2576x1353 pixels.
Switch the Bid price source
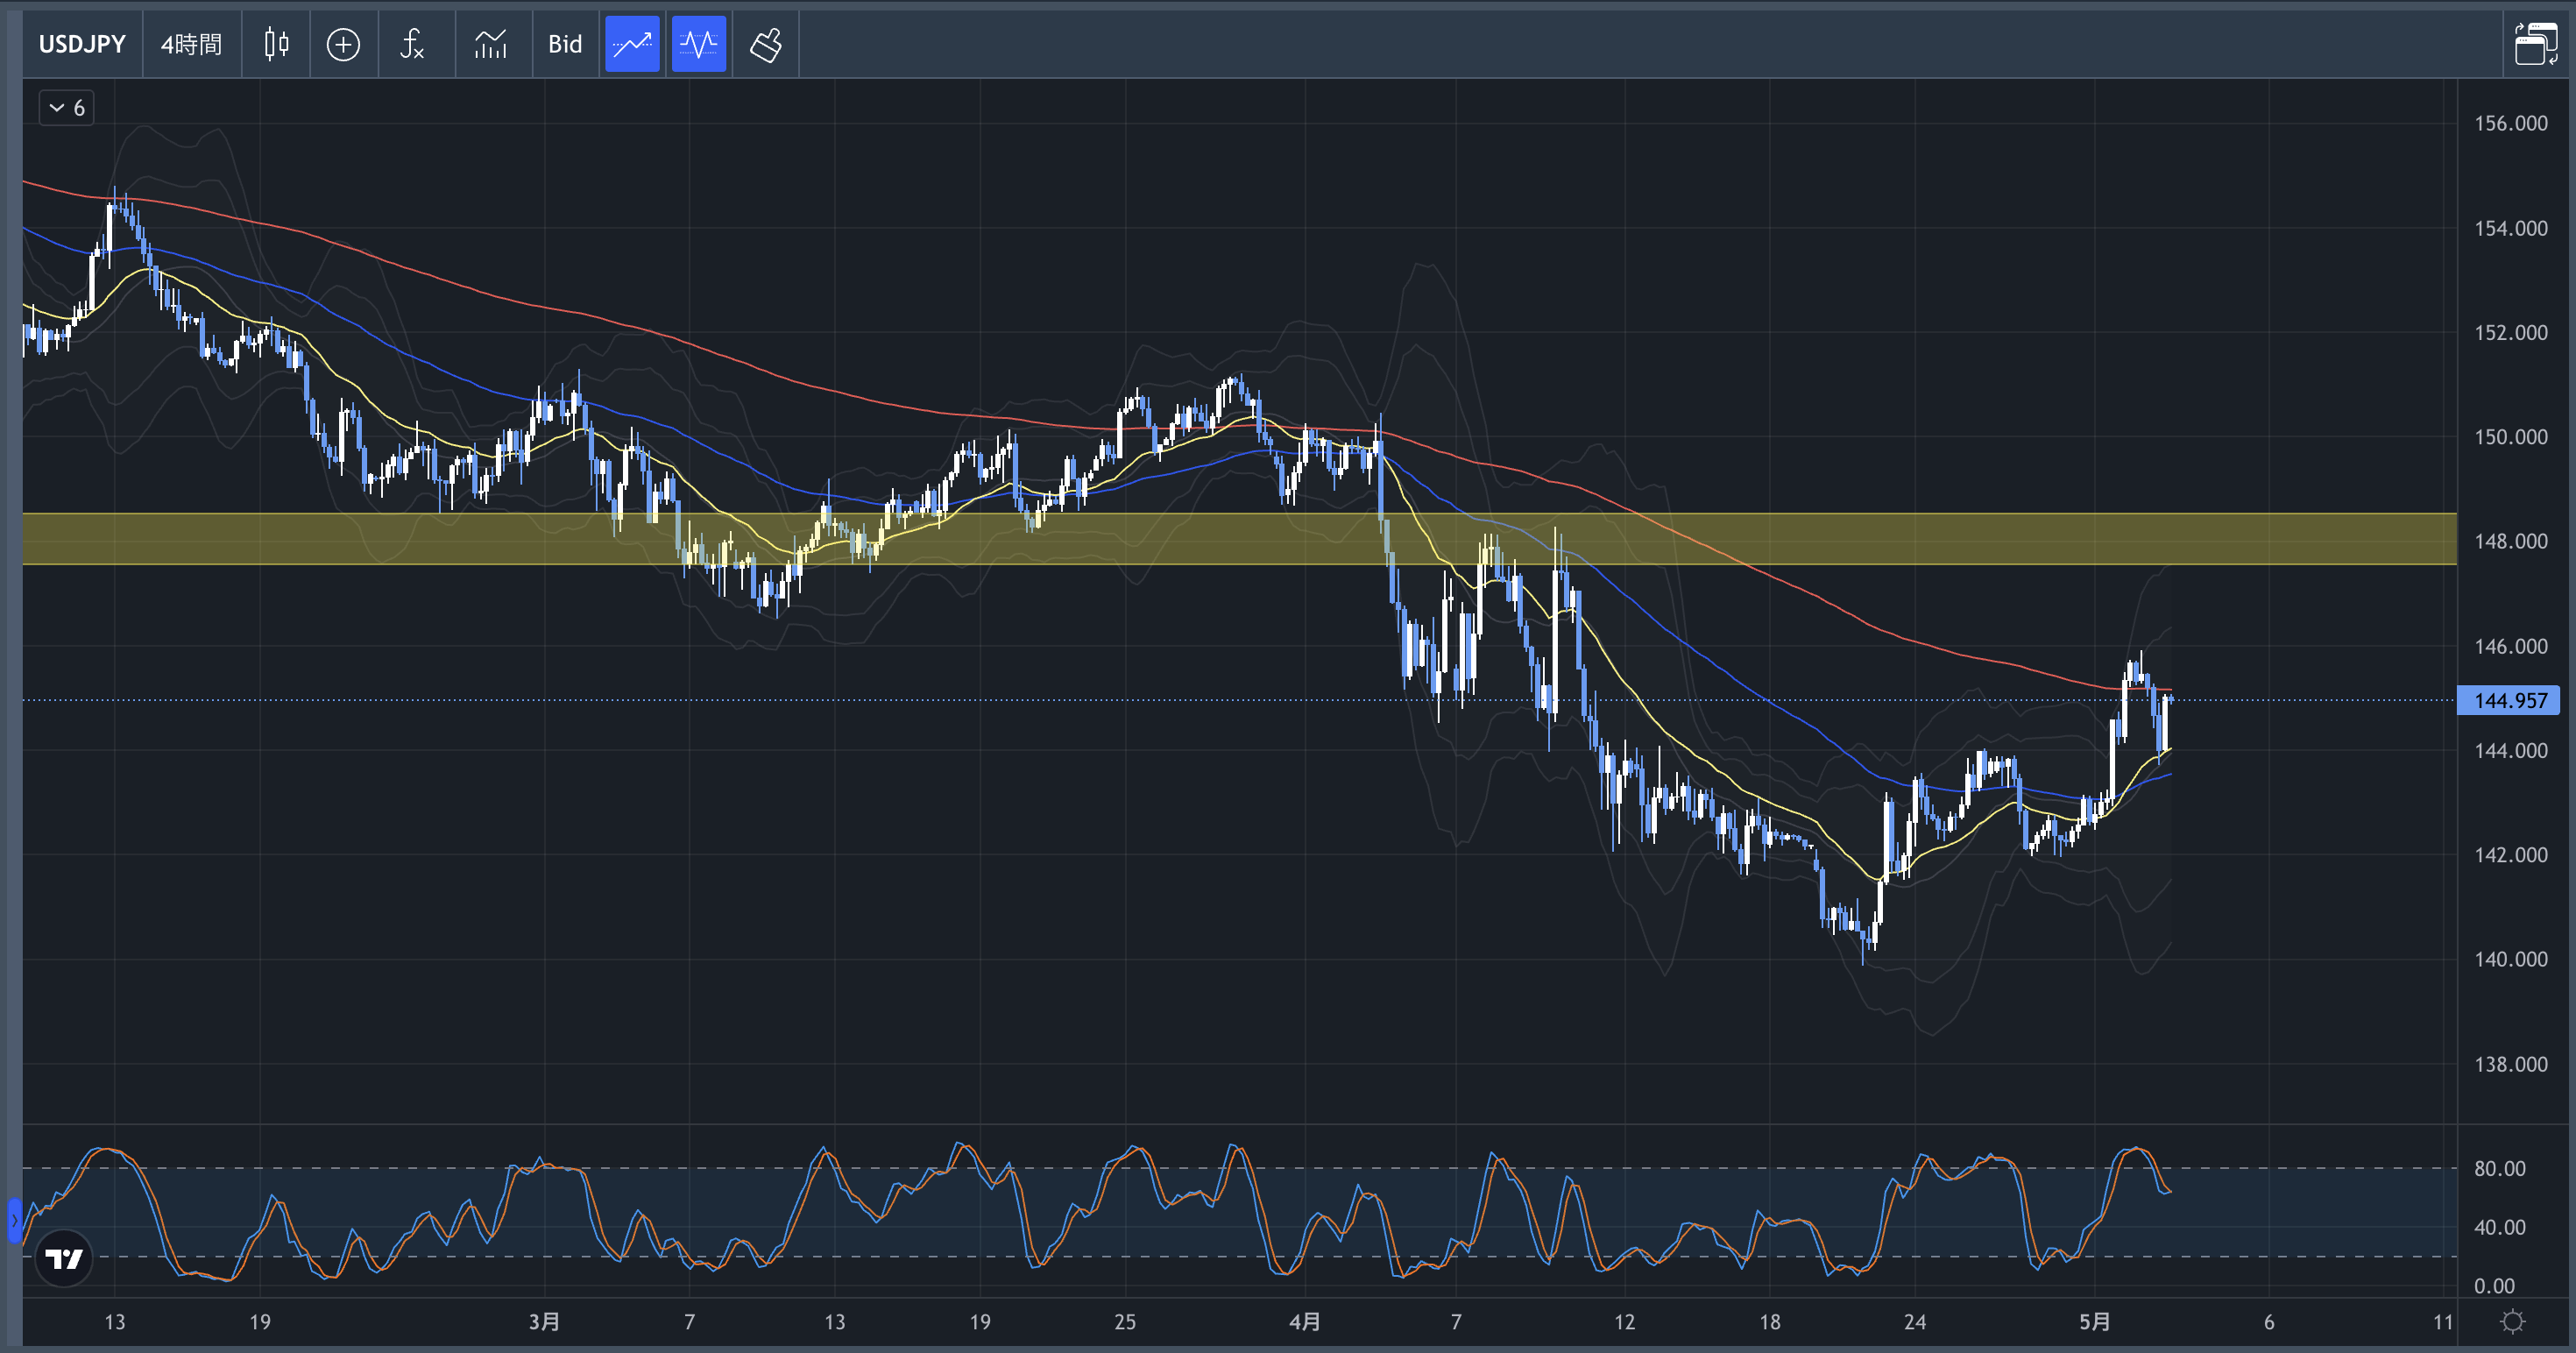(565, 44)
